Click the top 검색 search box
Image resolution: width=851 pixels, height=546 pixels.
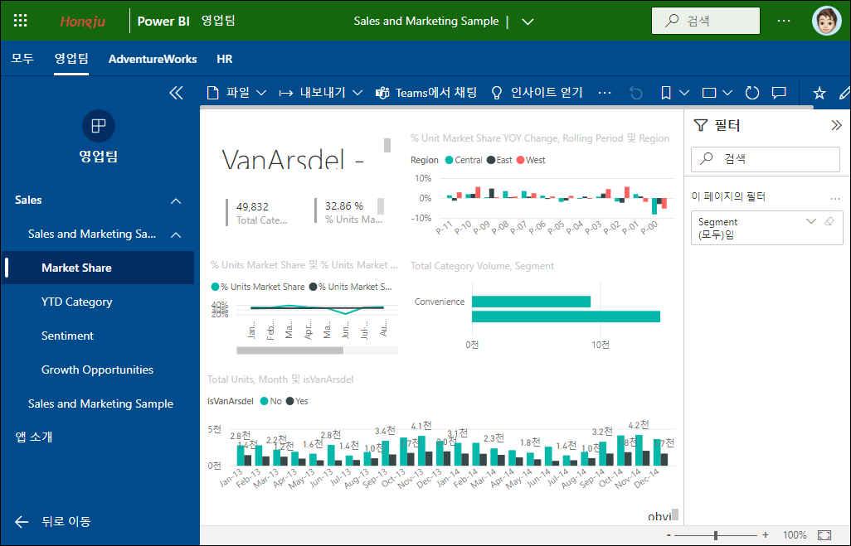tap(706, 21)
